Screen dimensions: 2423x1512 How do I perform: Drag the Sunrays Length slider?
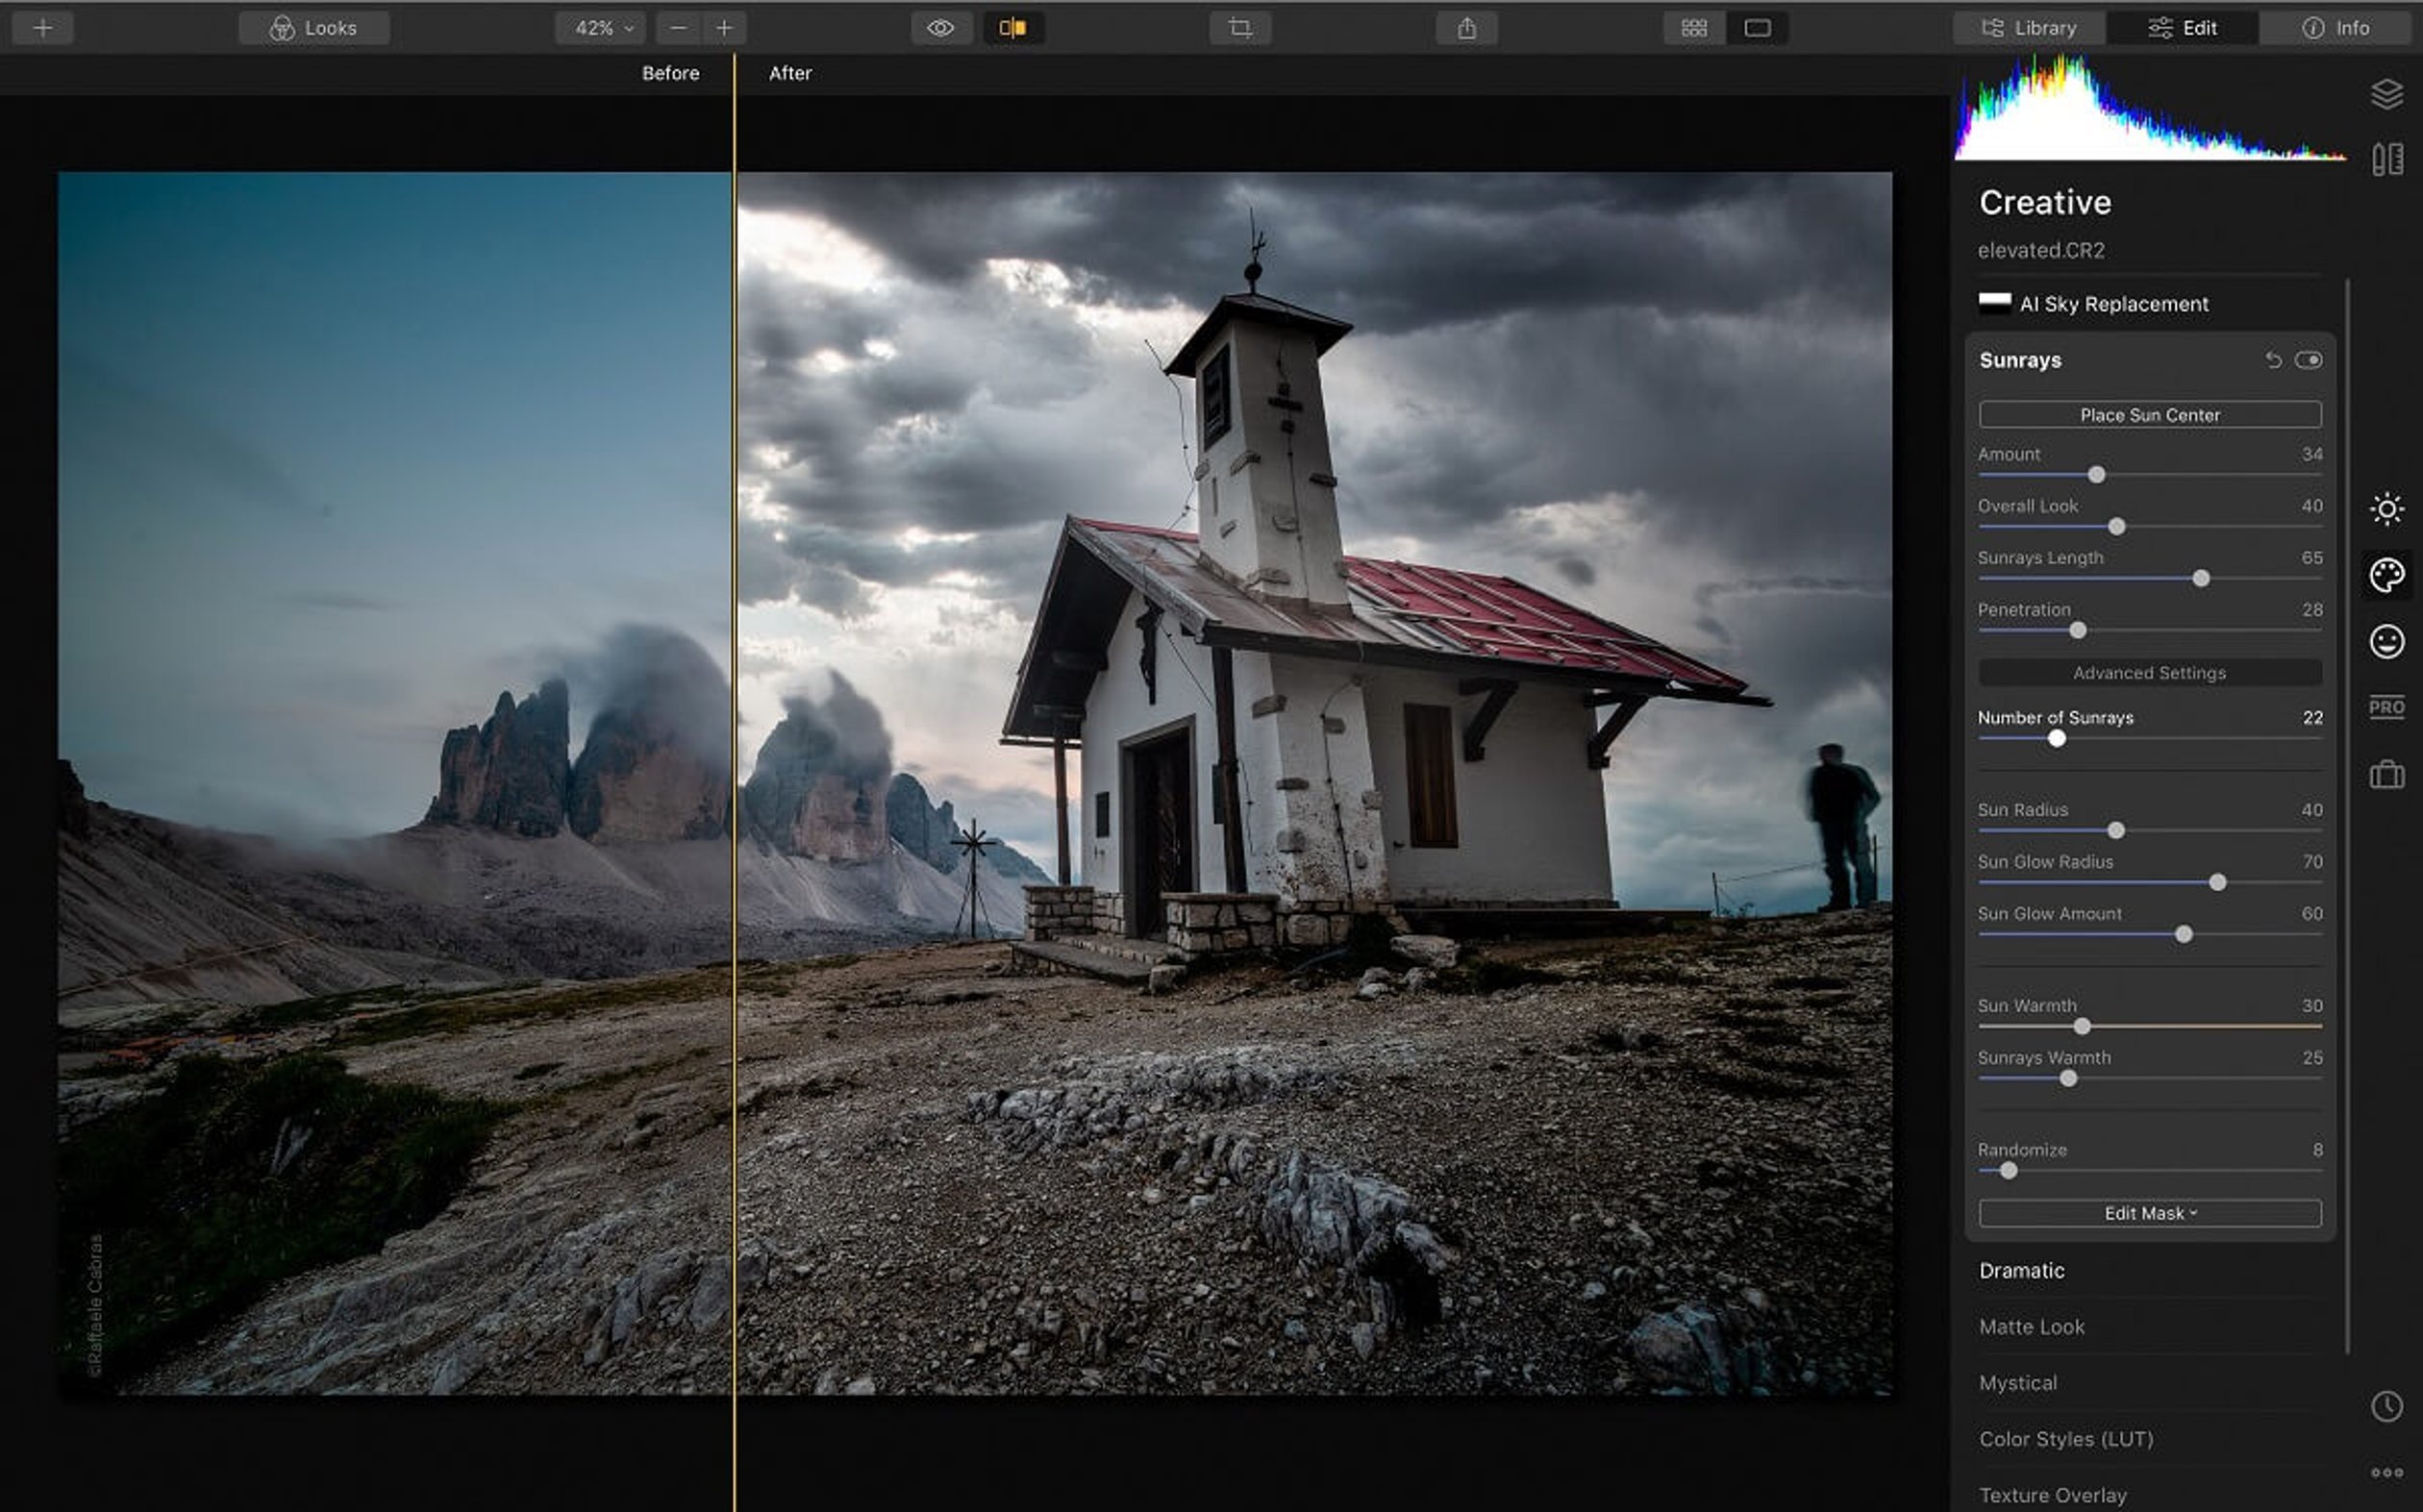[2200, 579]
